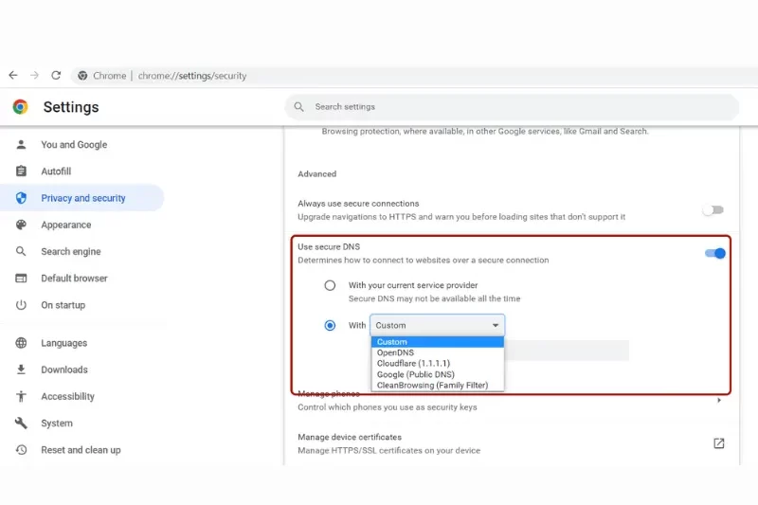The width and height of the screenshot is (758, 505).
Task: Click into the Search settings field
Action: coord(513,107)
